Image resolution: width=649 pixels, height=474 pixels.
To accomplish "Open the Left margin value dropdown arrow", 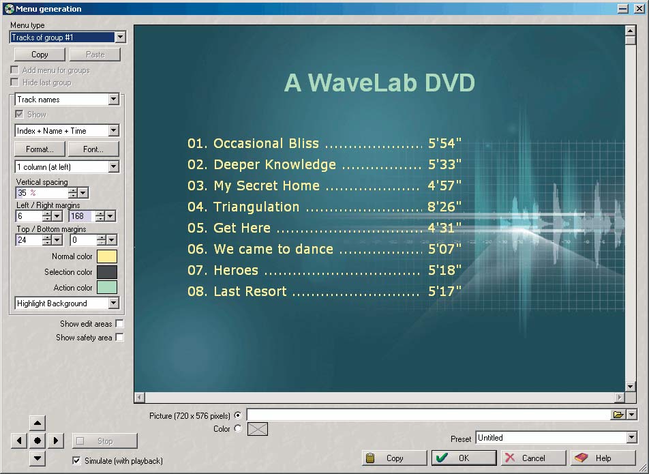I will 57,216.
